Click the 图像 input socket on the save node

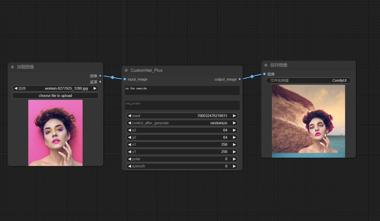click(264, 74)
